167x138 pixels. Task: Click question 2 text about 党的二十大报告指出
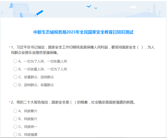tap(73, 102)
